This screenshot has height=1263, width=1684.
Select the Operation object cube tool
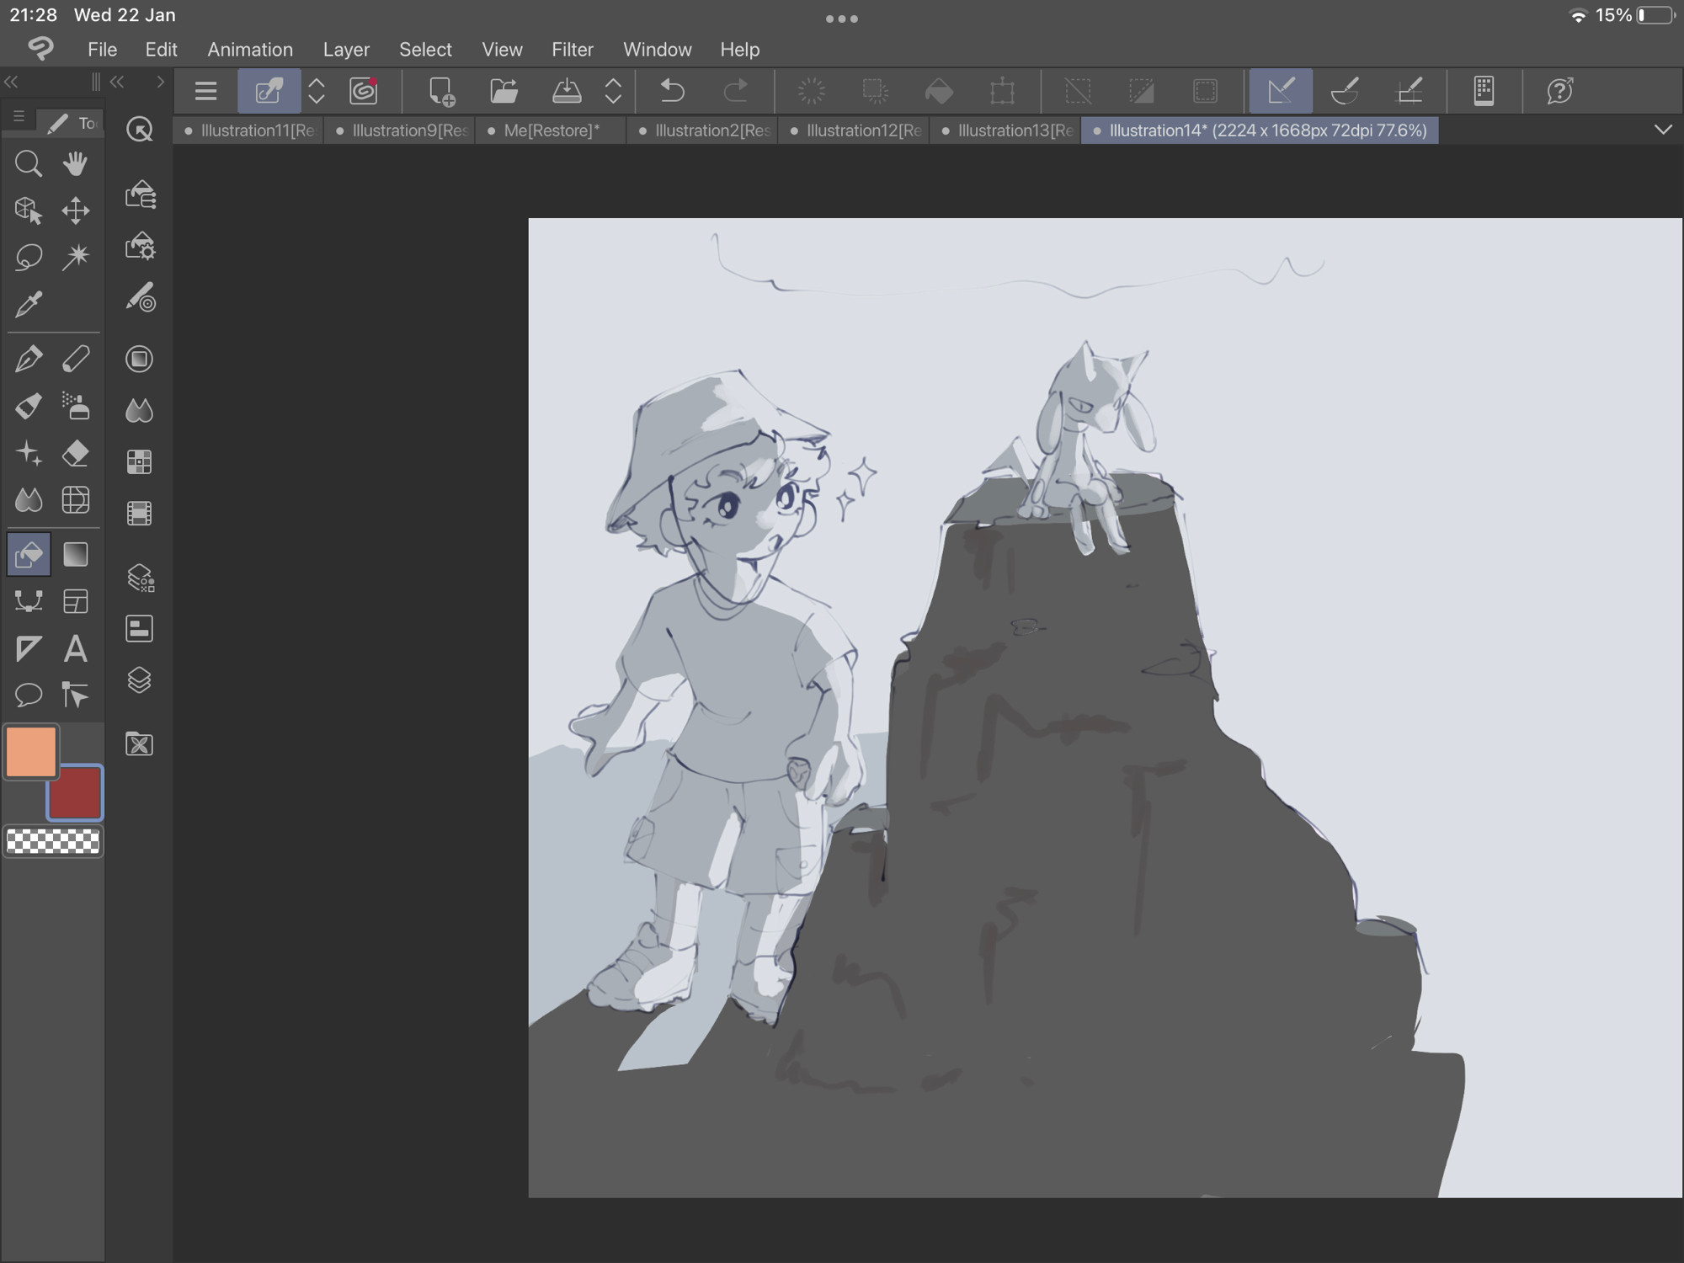click(x=29, y=210)
